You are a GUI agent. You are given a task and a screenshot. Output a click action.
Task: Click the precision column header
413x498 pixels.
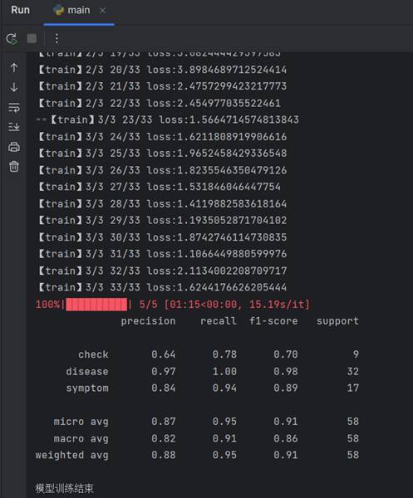[x=148, y=321]
